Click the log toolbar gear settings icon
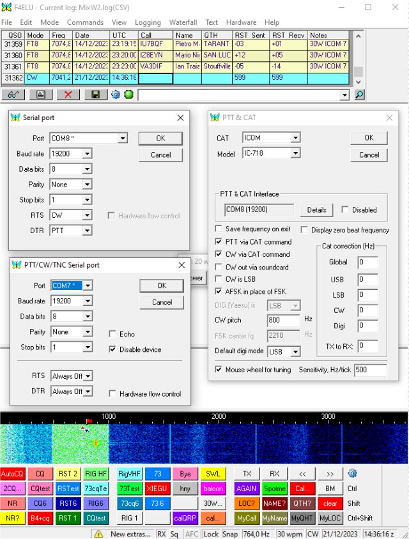The width and height of the screenshot is (409, 539). tap(116, 95)
